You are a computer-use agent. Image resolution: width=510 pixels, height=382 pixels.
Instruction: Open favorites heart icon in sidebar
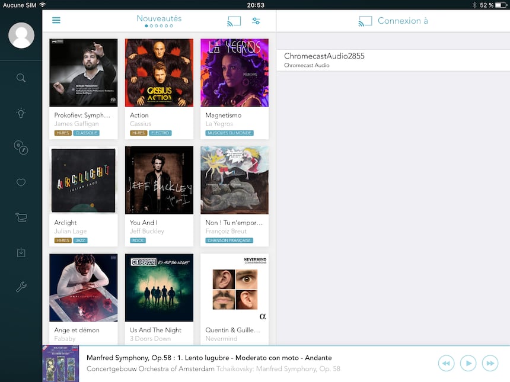point(21,182)
